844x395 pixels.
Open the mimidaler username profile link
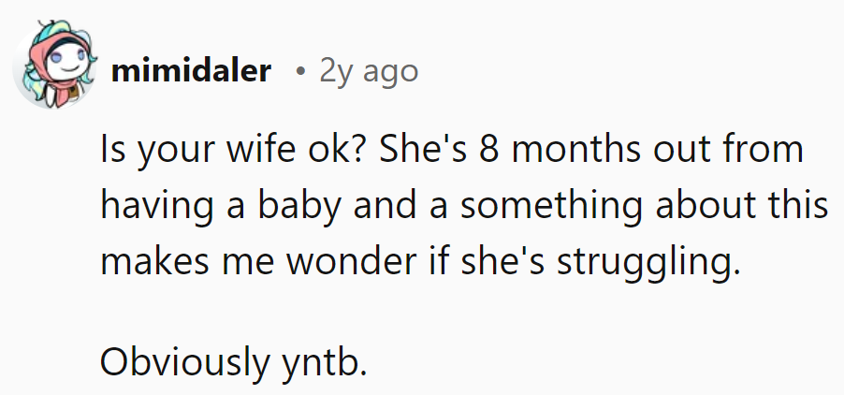click(190, 71)
